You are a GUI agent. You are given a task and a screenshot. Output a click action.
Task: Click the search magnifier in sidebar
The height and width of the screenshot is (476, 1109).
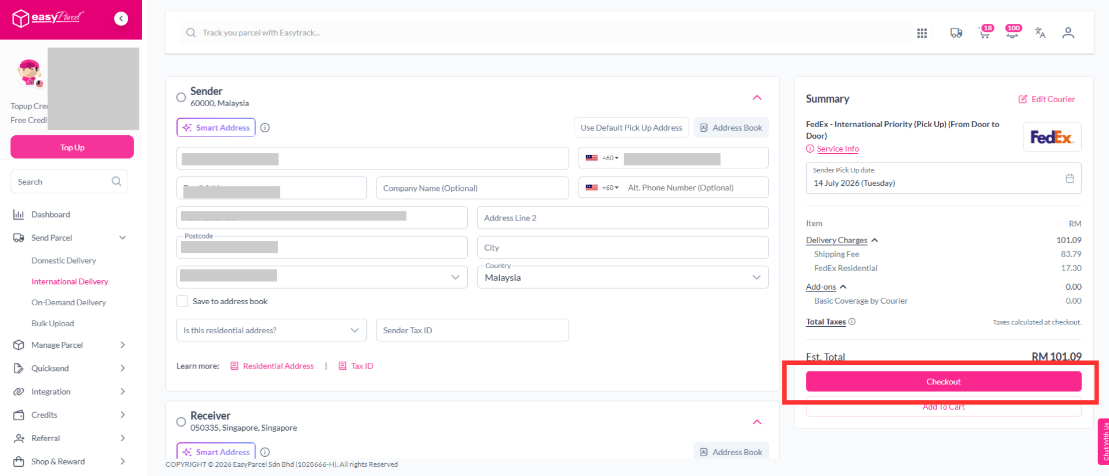pyautogui.click(x=116, y=182)
